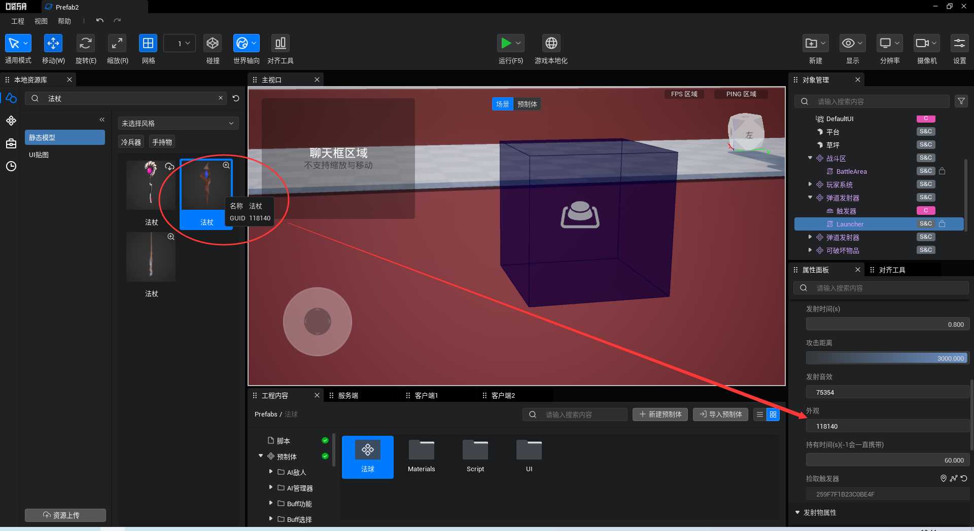This screenshot has width=974, height=531.
Task: Open the 对齐工具 toolbar icon
Action: coord(280,43)
